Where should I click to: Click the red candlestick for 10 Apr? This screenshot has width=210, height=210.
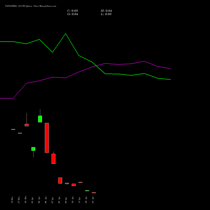(73, 185)
